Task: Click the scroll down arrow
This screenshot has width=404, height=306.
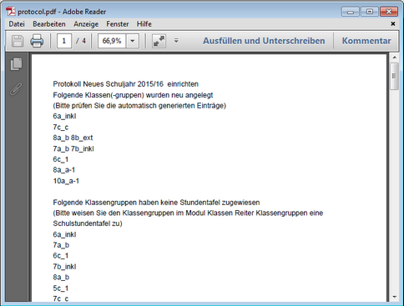Action: tap(394, 297)
